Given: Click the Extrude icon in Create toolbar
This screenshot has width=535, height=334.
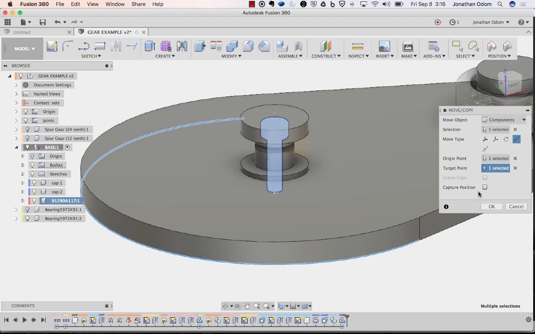Looking at the screenshot, I should tap(150, 46).
